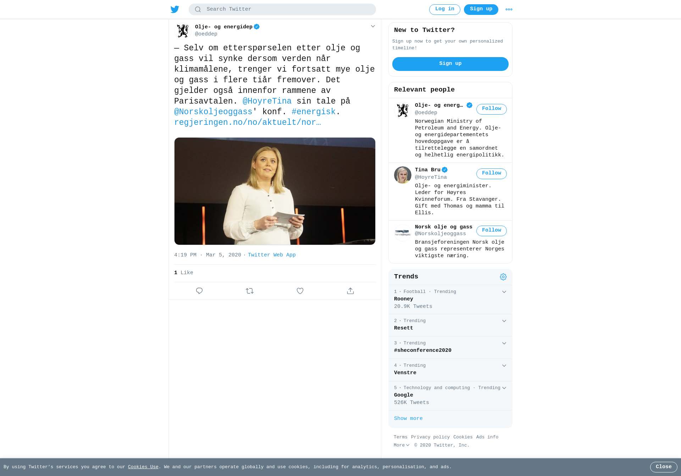Open the three-dot more menu in header
The width and height of the screenshot is (681, 476).
pyautogui.click(x=509, y=10)
